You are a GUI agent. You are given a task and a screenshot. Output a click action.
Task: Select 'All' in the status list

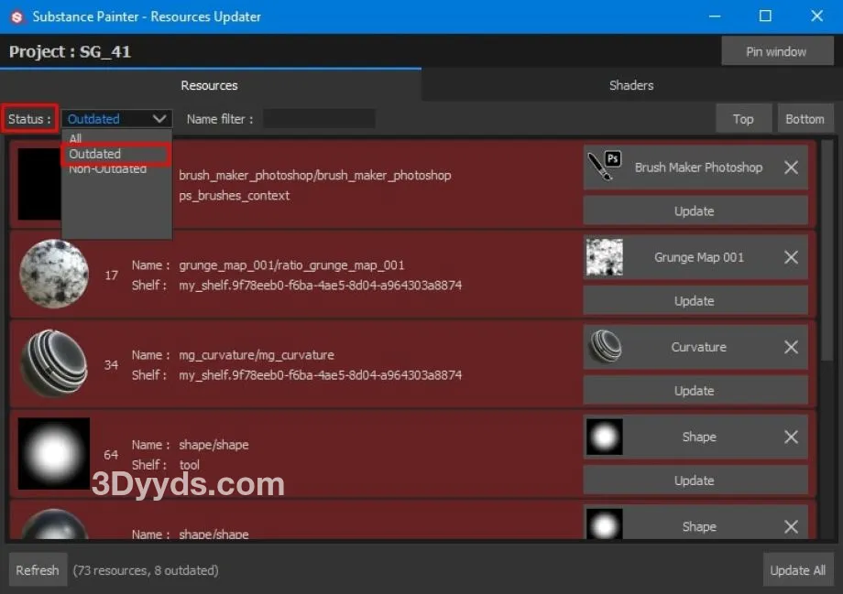[x=76, y=139]
